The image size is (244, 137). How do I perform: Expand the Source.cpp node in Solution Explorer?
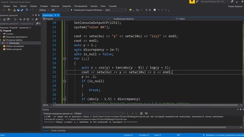point(3,43)
